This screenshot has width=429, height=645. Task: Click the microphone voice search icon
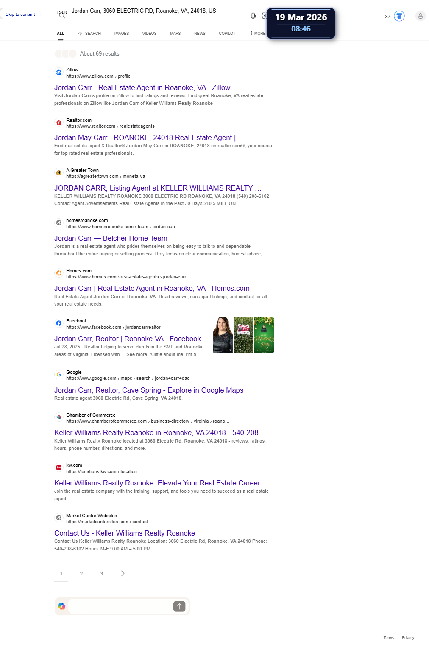point(253,16)
